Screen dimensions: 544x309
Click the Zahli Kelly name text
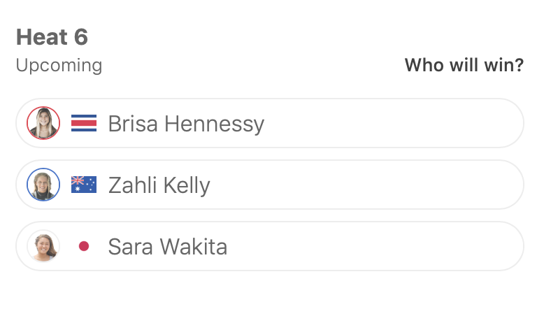pyautogui.click(x=159, y=185)
